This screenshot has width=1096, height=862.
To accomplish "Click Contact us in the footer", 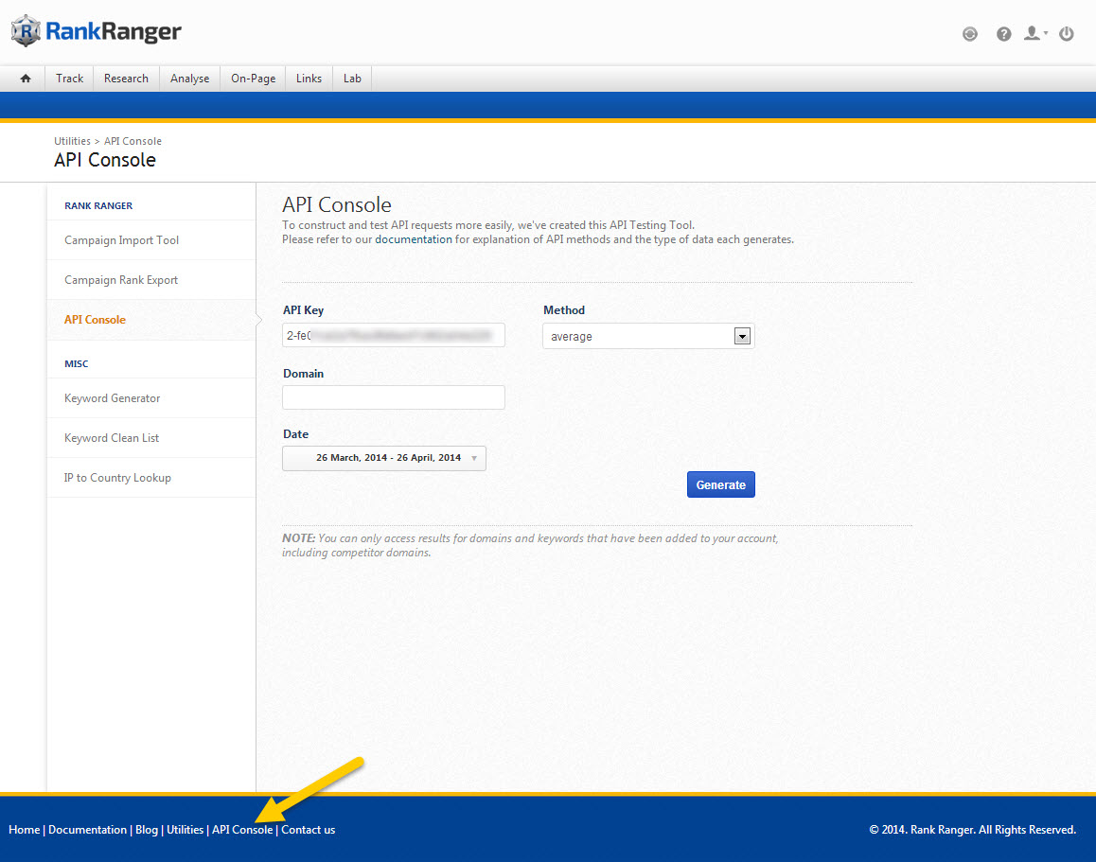I will 308,830.
